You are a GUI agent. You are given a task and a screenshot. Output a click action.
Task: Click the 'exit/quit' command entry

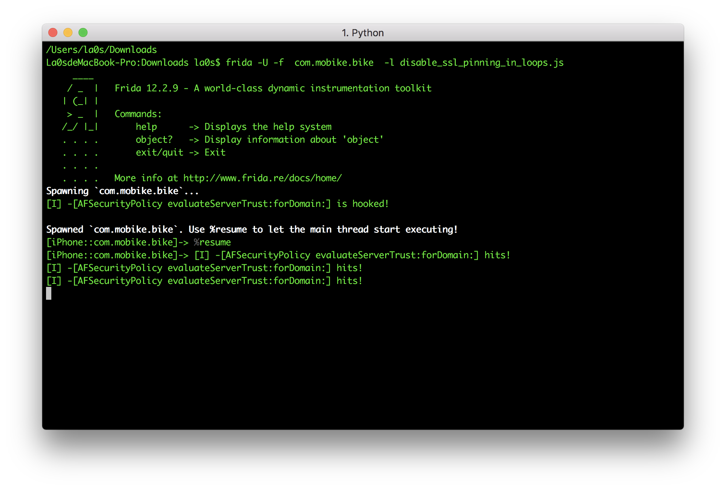159,153
